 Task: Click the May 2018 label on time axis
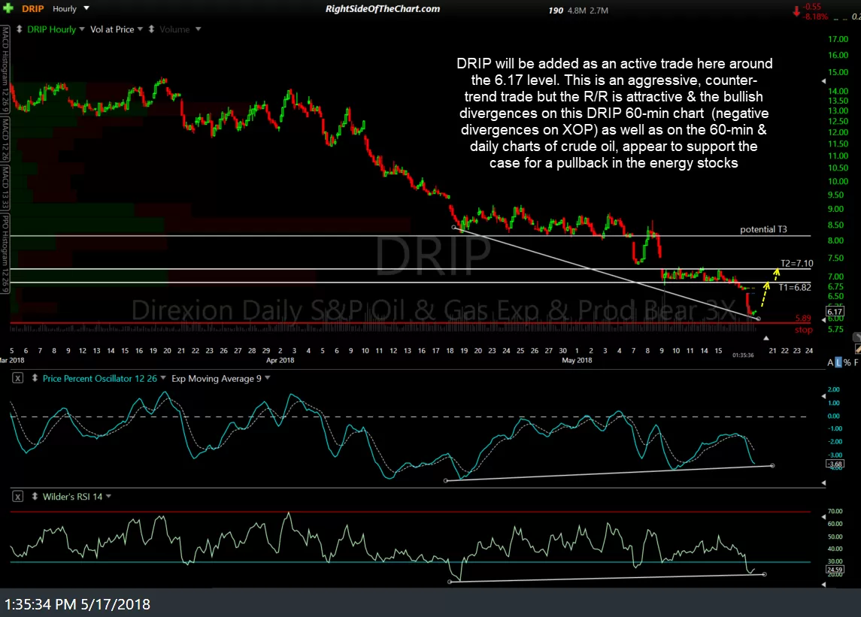tap(577, 360)
